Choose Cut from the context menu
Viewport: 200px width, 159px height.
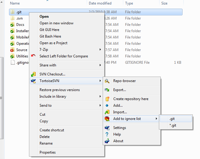tap(67, 115)
